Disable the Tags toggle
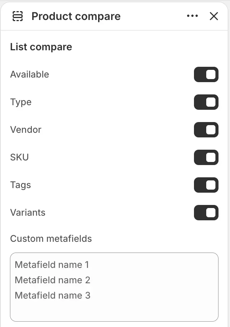Image resolution: width=230 pixels, height=327 pixels. (x=206, y=185)
